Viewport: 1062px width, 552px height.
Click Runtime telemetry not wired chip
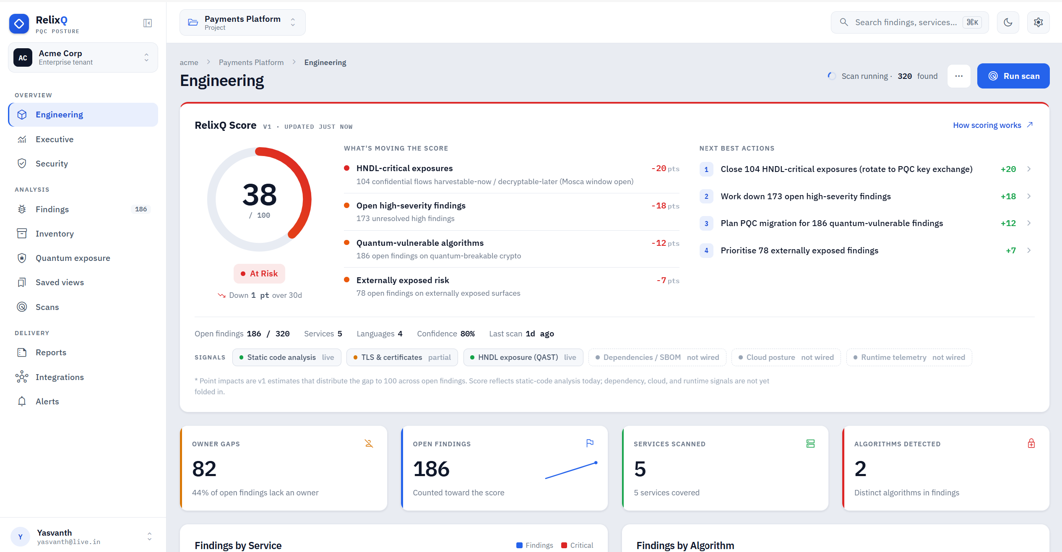pos(909,357)
